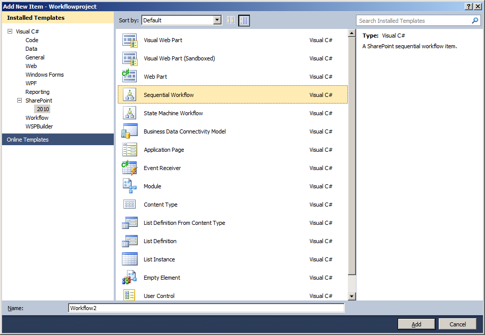Click the template list scroll up arrow
Screen dimensions: 485x335
(x=351, y=33)
